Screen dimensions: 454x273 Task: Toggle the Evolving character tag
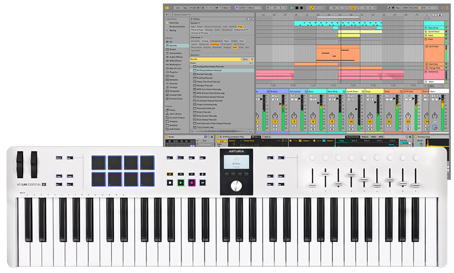214,44
